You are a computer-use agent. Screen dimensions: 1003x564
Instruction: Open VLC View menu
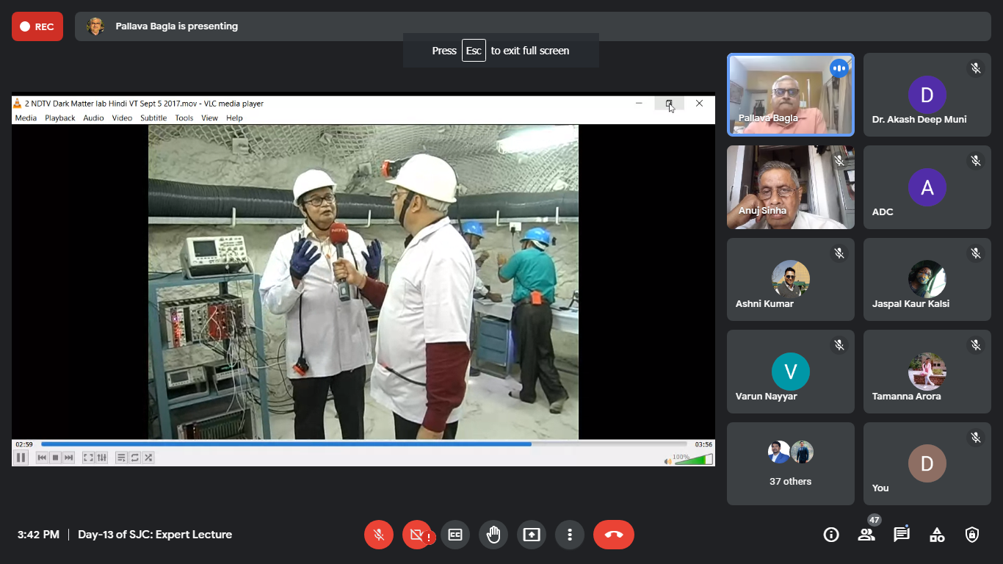coord(209,117)
